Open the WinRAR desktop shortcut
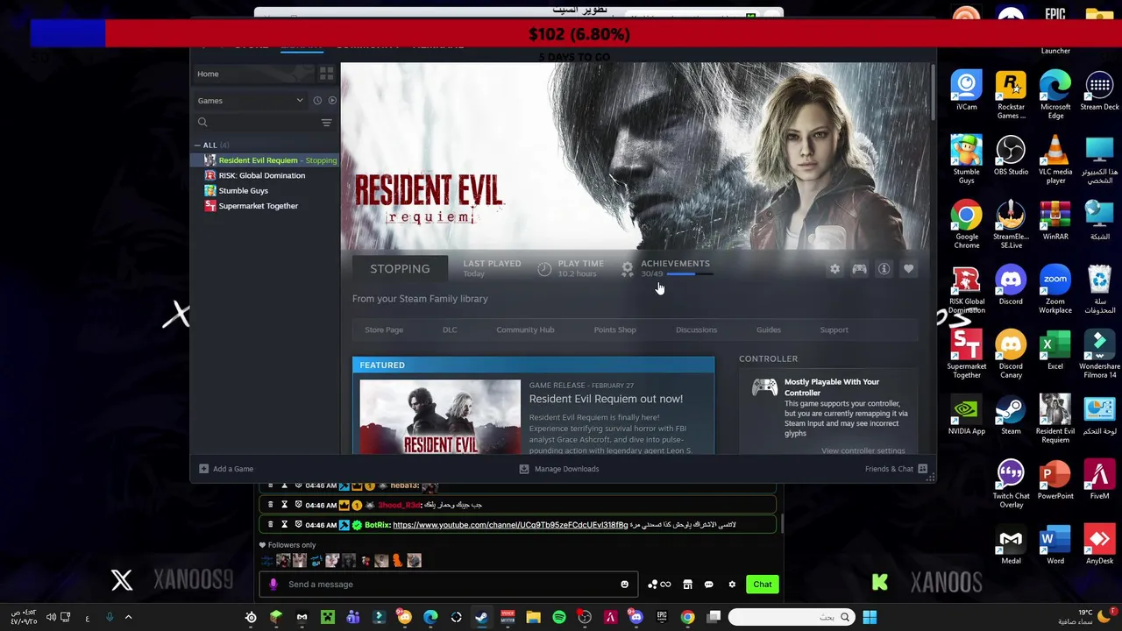 1055,222
